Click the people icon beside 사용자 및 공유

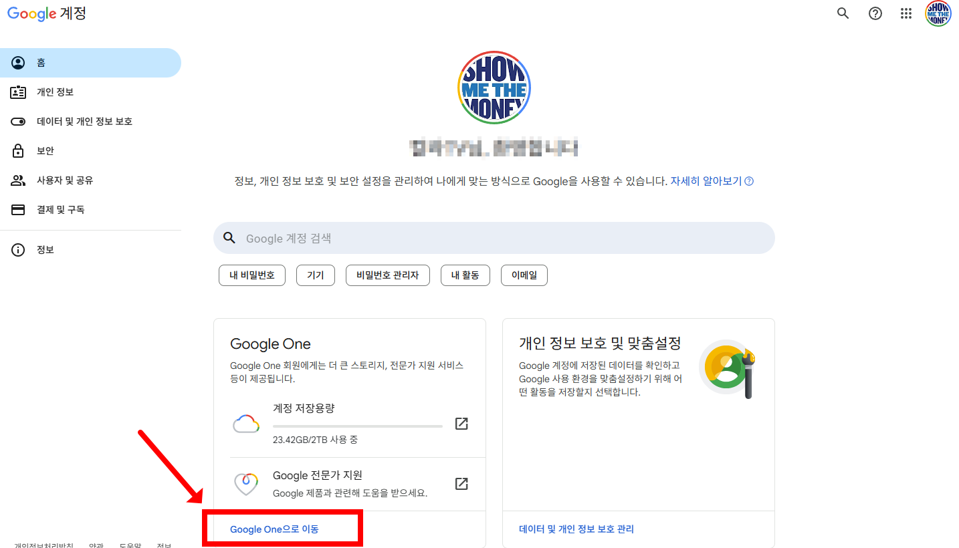point(18,180)
